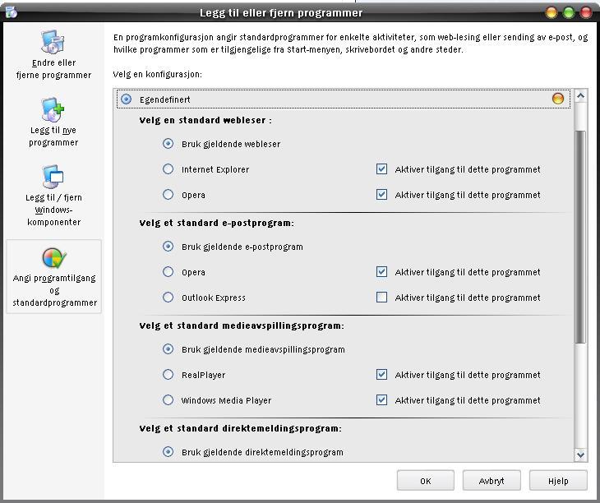Select Windows Media Player radio button
Viewport: 600px width, 503px height.
click(x=168, y=400)
